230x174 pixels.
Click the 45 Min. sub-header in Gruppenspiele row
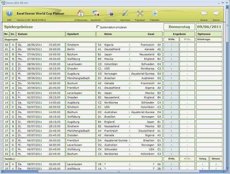[187, 39]
